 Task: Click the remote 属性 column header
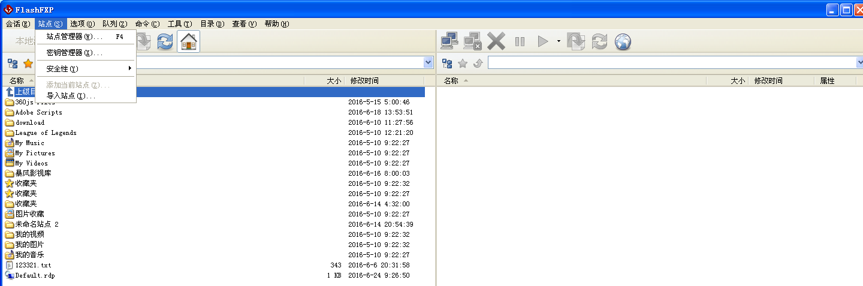tap(827, 80)
